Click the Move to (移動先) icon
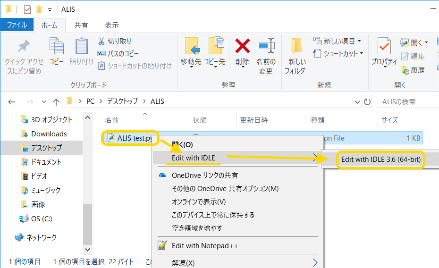 tap(191, 47)
